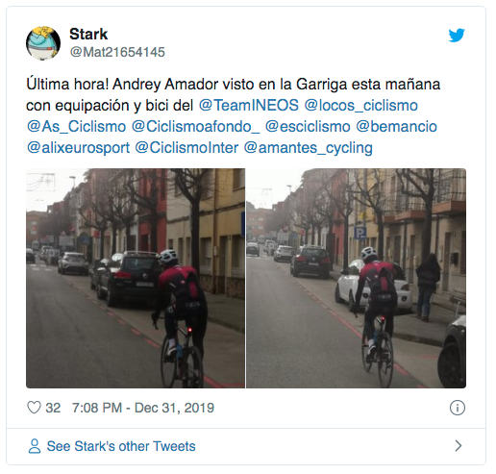Open the tweet info circle icon

[458, 408]
